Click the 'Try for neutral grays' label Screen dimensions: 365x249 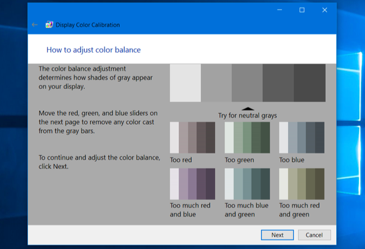coord(247,115)
